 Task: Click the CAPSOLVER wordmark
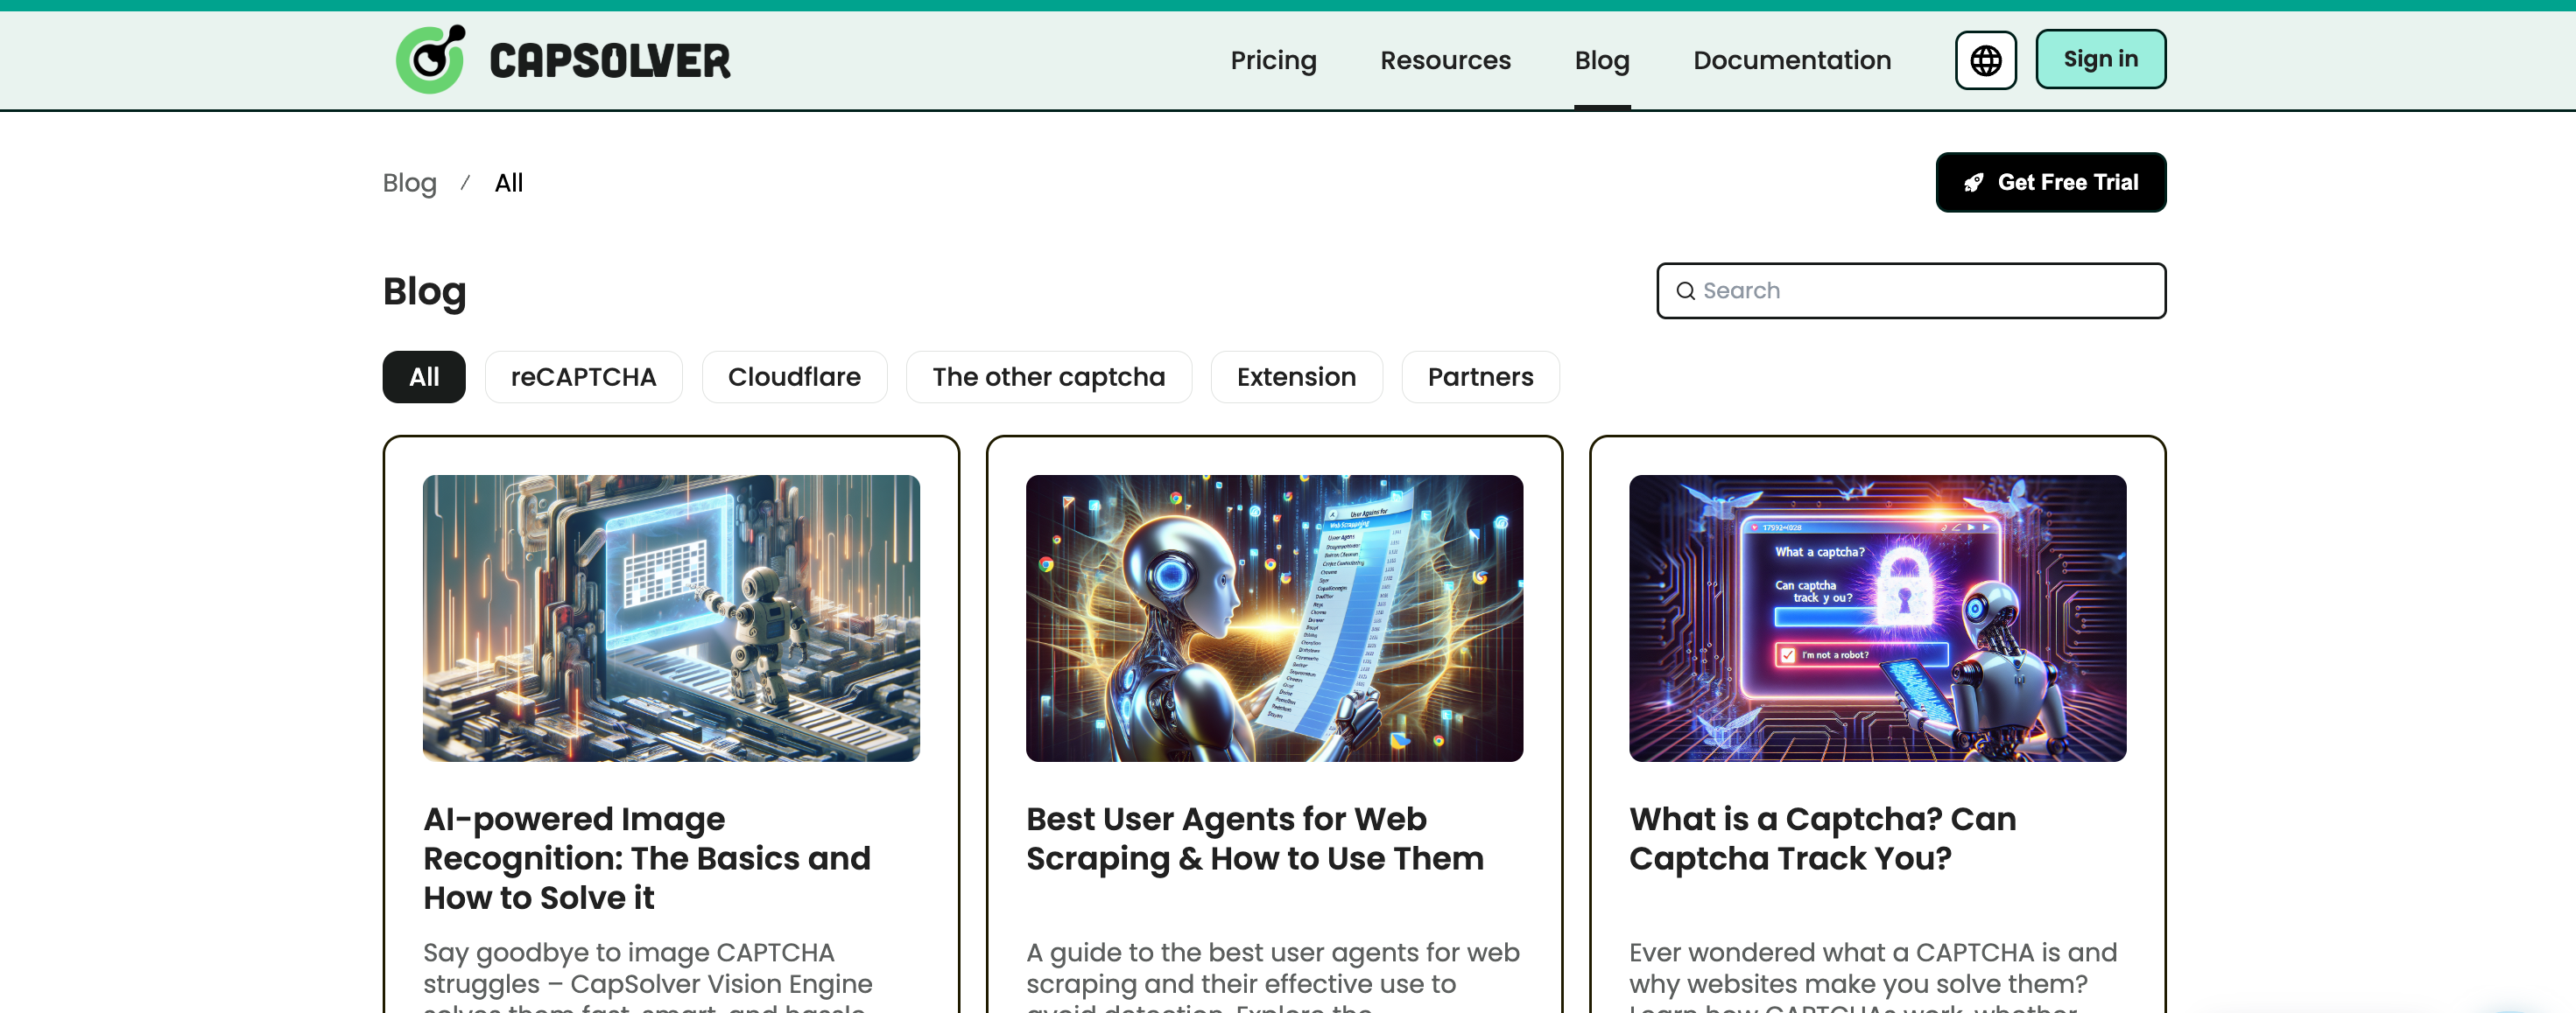[610, 61]
